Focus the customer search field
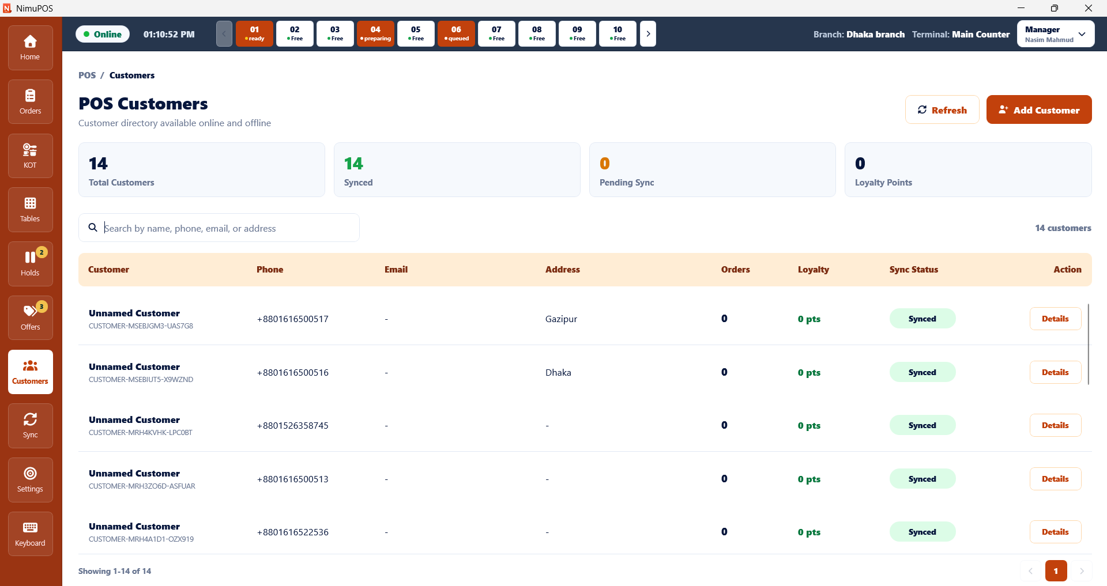This screenshot has height=586, width=1107. [219, 228]
